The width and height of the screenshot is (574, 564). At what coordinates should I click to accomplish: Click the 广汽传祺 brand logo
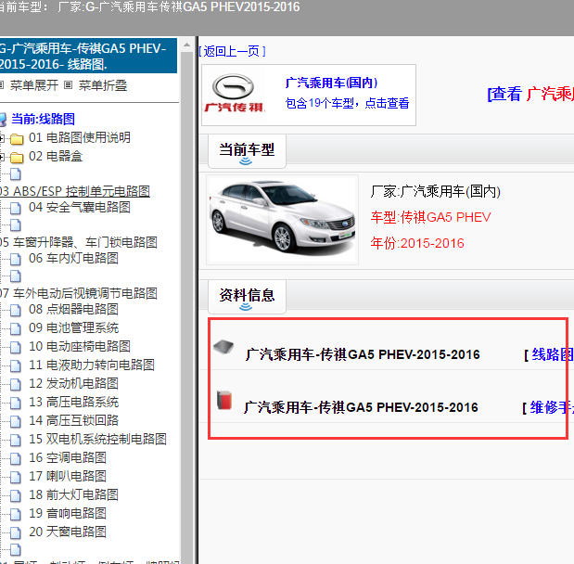(234, 93)
